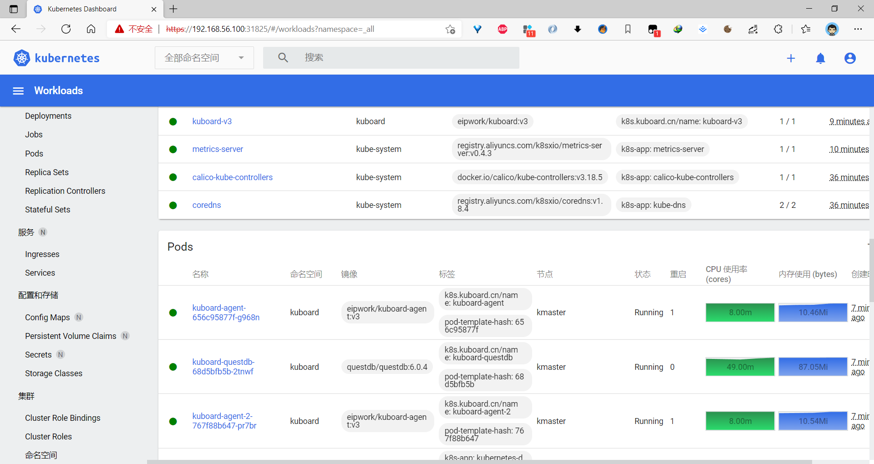Open the hamburger navigation menu

pos(18,91)
